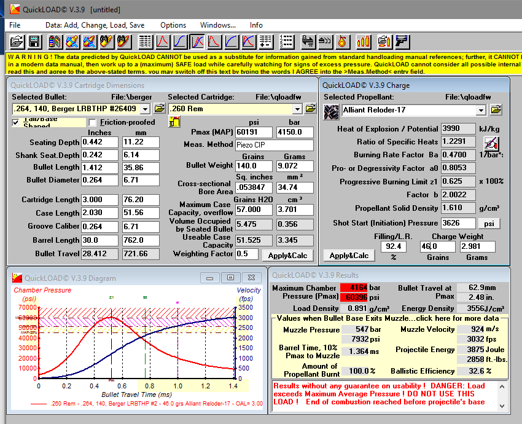This screenshot has width=522, height=424.
Task: Click the 32.6 ballistic efficiency value
Action: pos(471,371)
